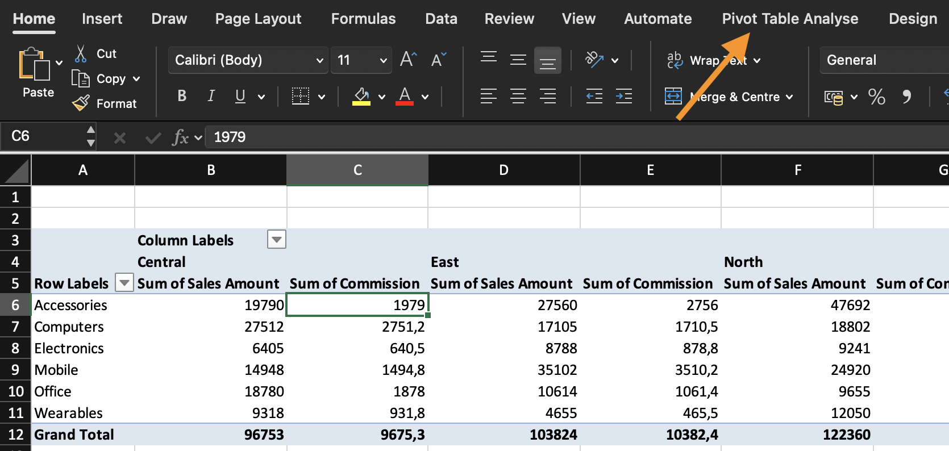Click the Borders icon
The width and height of the screenshot is (949, 451).
coord(301,97)
